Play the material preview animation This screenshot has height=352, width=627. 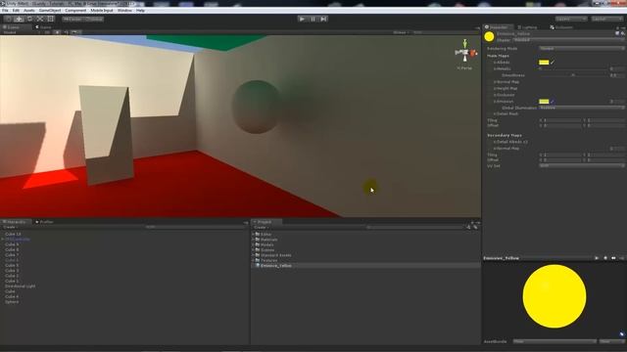pyautogui.click(x=597, y=258)
